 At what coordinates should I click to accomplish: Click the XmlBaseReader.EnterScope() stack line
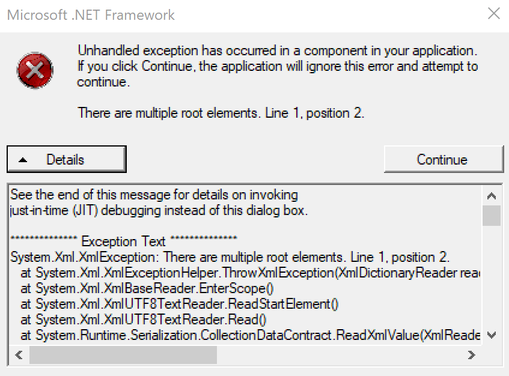pos(147,288)
